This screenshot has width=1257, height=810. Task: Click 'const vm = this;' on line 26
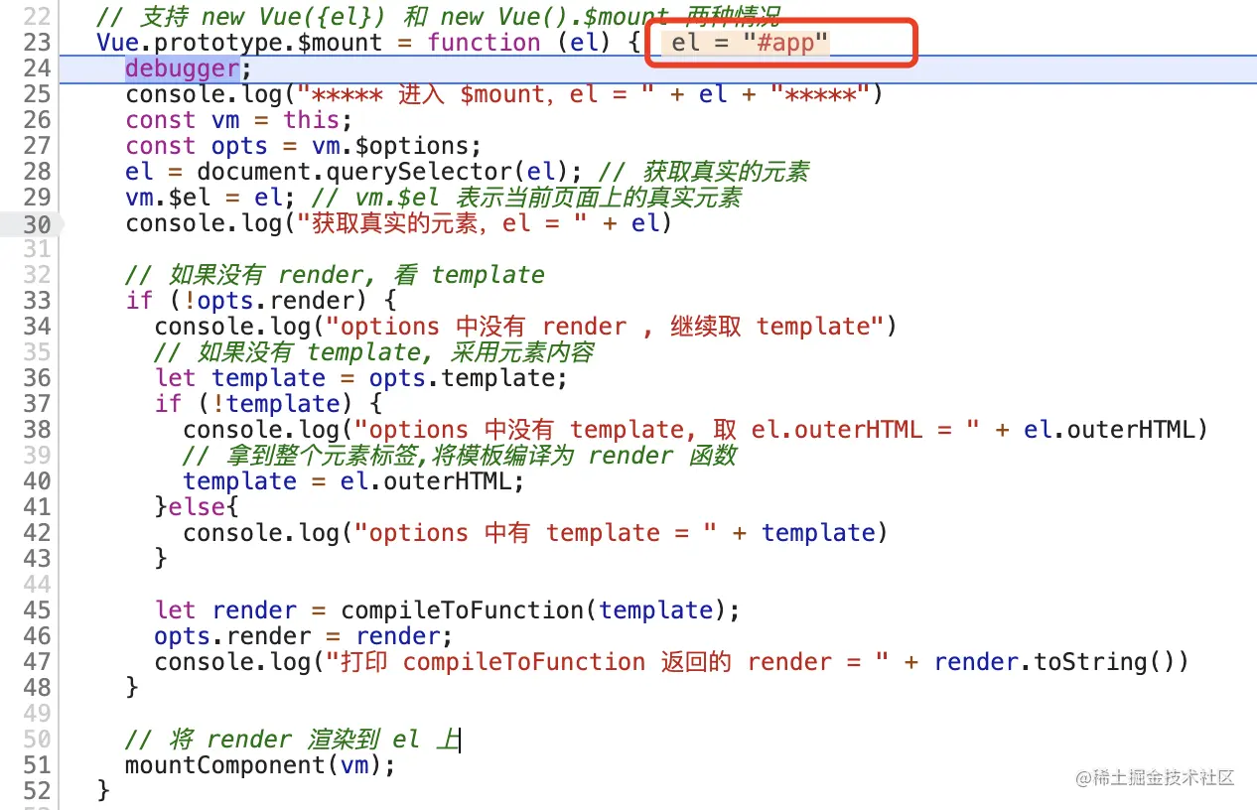(239, 120)
